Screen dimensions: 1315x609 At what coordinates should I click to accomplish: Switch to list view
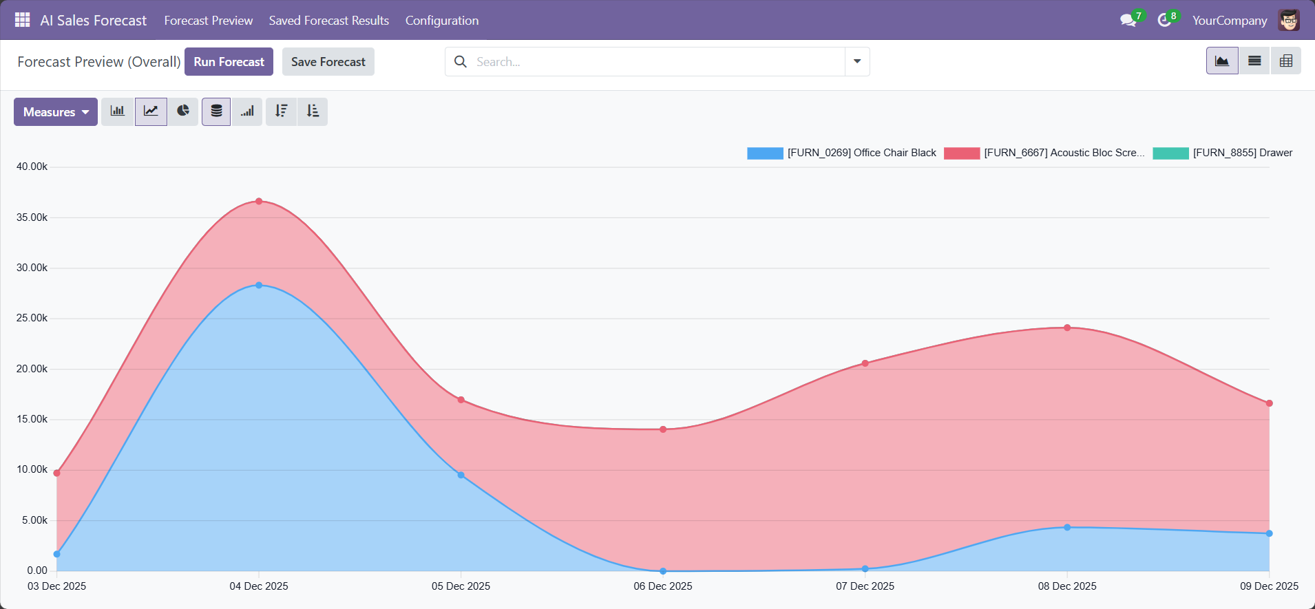[x=1254, y=61]
